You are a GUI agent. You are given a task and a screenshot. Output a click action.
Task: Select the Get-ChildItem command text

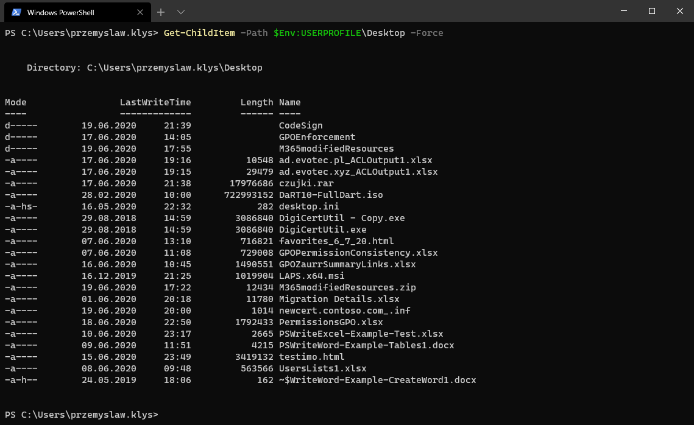tap(199, 33)
